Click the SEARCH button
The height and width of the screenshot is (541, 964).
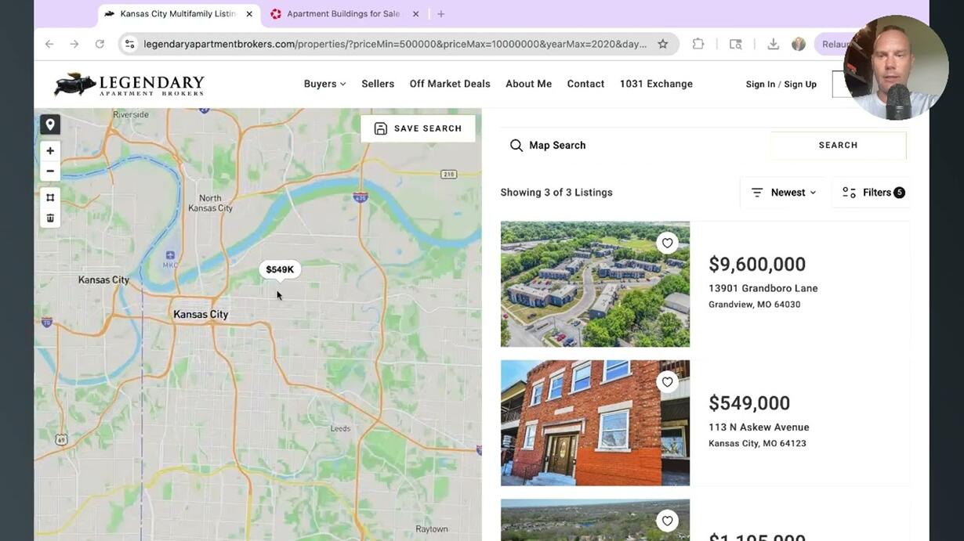pos(838,146)
